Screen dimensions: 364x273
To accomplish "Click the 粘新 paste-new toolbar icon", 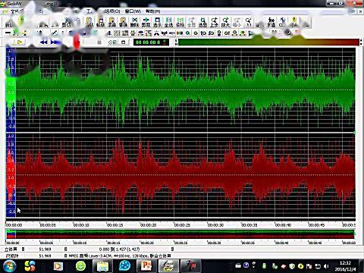I will pyautogui.click(x=101, y=22).
